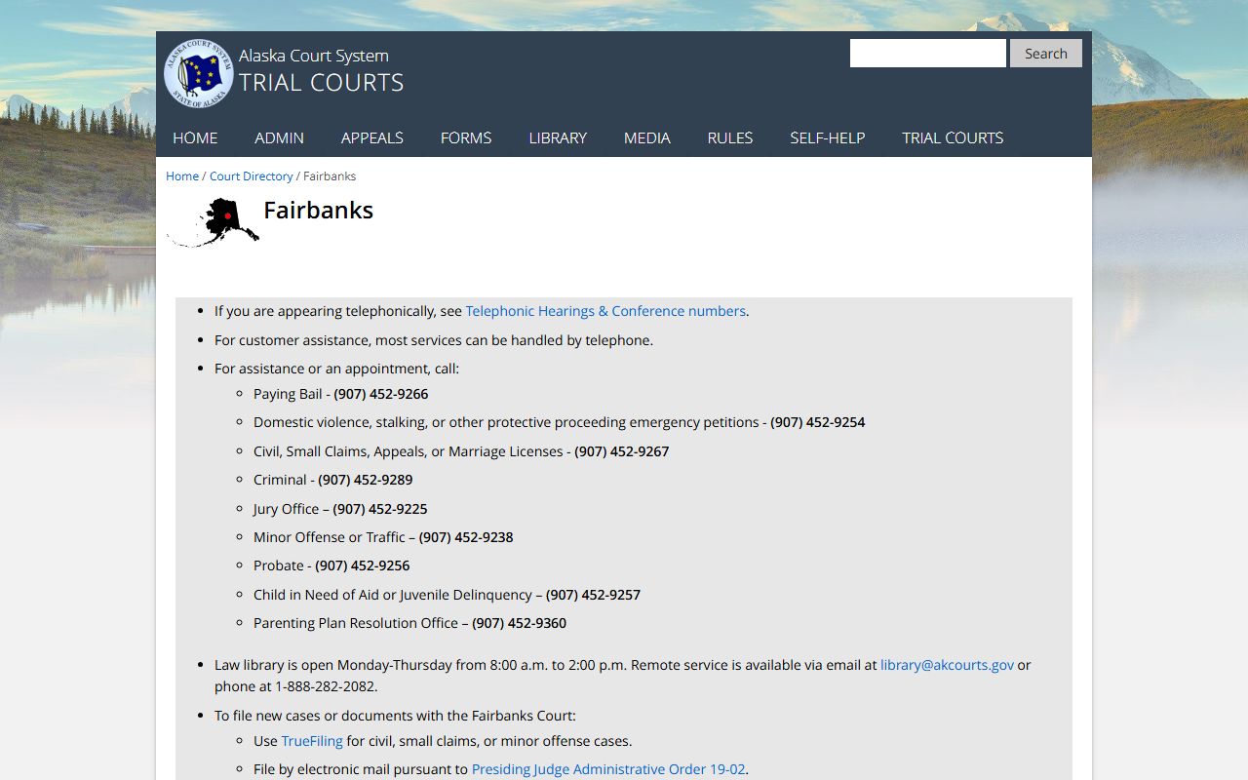Select LIBRARY in the navigation bar
Image resolution: width=1248 pixels, height=780 pixels.
tap(558, 137)
